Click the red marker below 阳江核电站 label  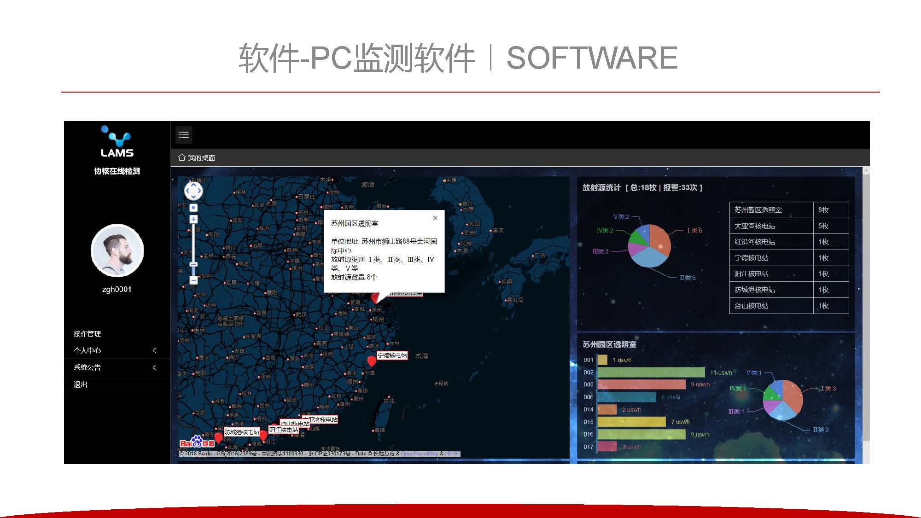pyautogui.click(x=263, y=436)
